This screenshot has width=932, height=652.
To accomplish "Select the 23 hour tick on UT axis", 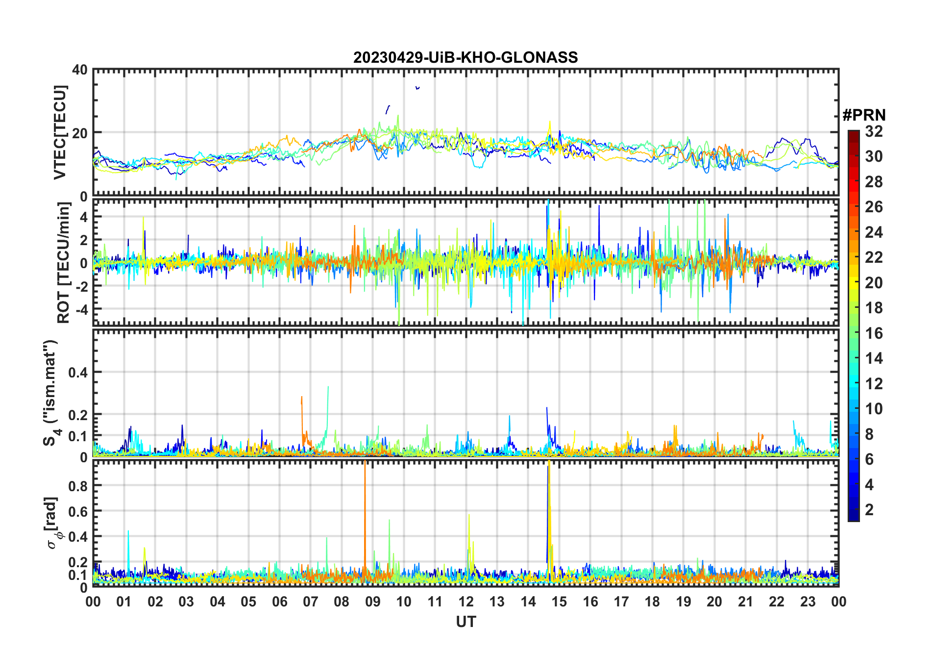I will [808, 602].
